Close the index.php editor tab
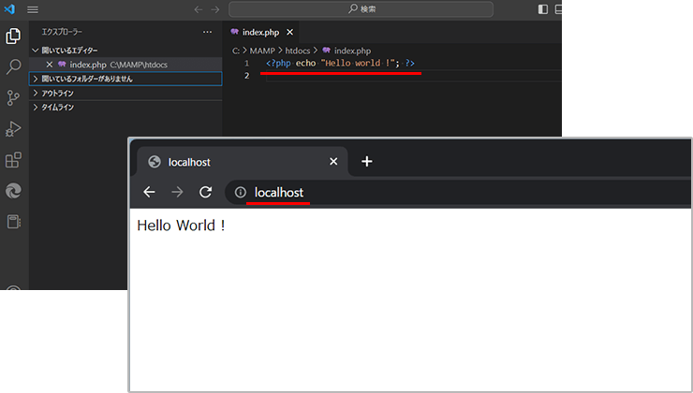The image size is (693, 393). pos(290,32)
